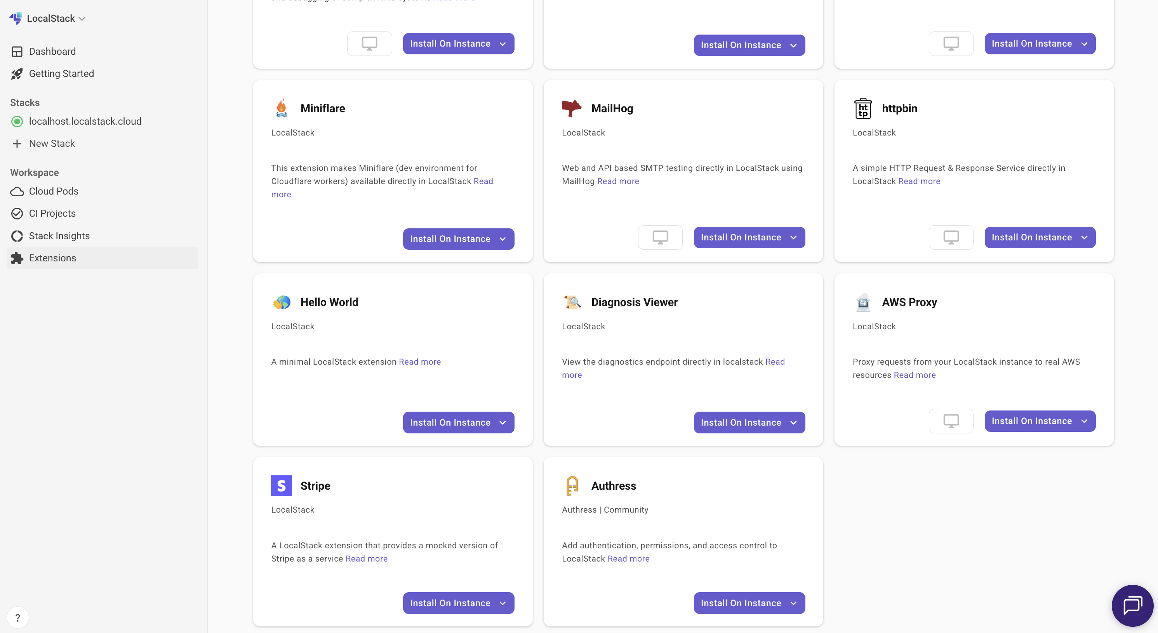The width and height of the screenshot is (1158, 633).
Task: Expand the LocalStack workspace dropdown
Action: point(82,18)
